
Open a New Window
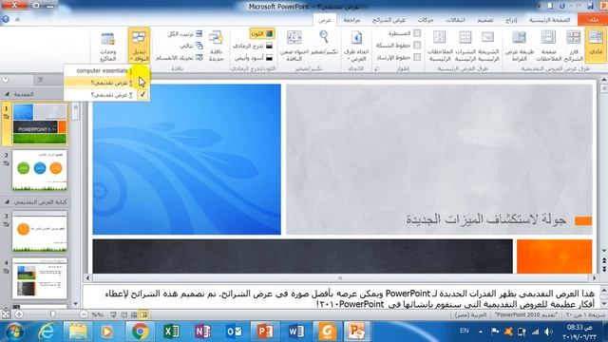tap(216, 46)
